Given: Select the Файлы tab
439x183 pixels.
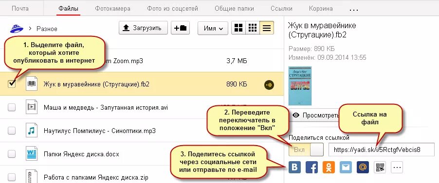Looking at the screenshot, I should tap(68, 8).
